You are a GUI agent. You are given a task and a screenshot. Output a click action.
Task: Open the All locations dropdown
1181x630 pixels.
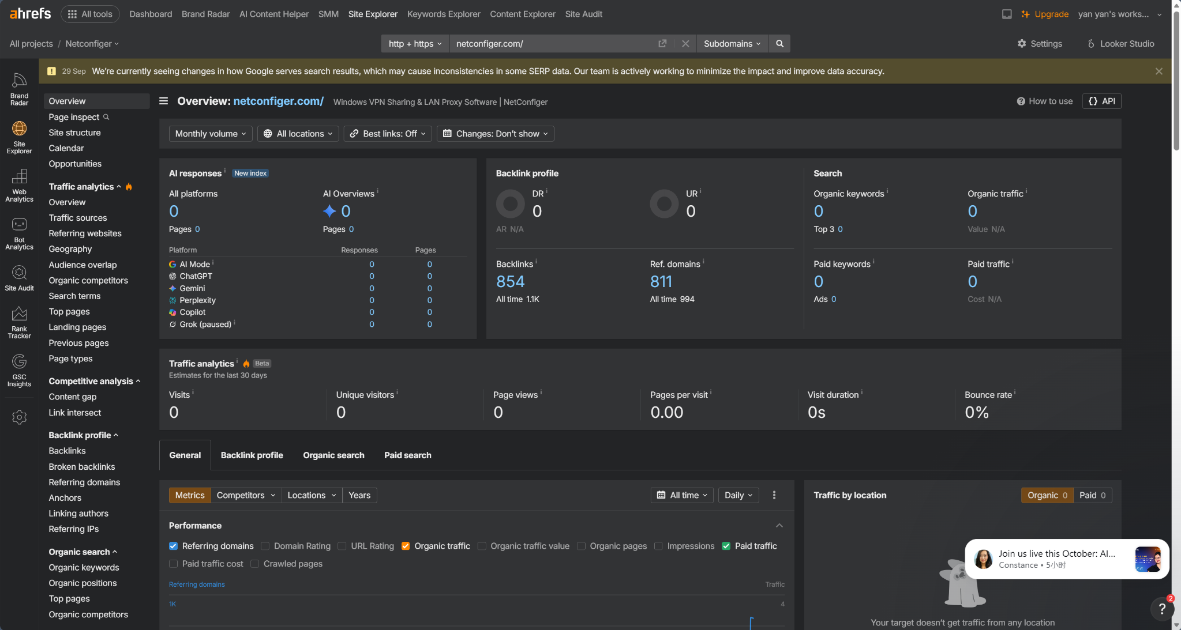click(x=298, y=133)
